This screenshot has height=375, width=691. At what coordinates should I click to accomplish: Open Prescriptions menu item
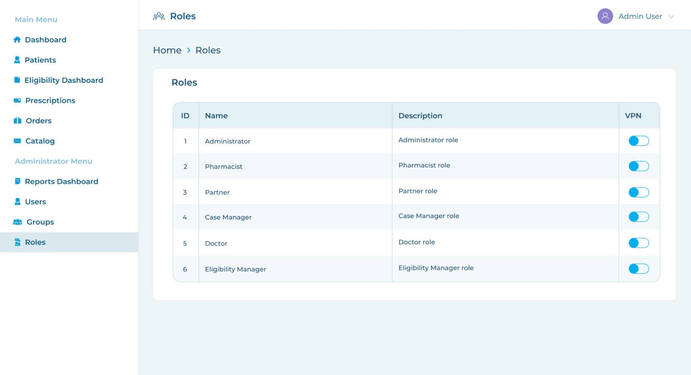(50, 100)
